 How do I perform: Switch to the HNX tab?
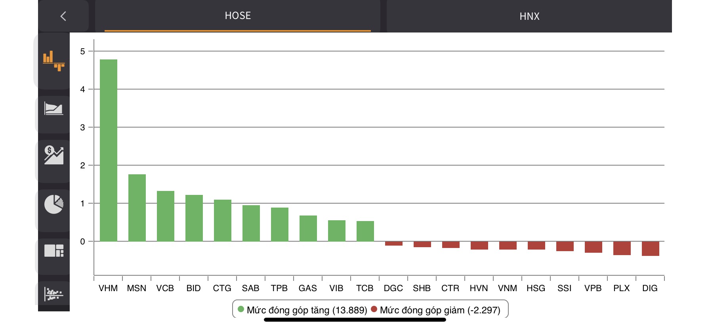[x=529, y=16]
